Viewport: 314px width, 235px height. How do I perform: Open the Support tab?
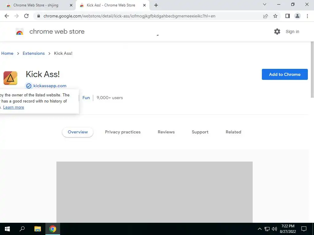tap(200, 132)
